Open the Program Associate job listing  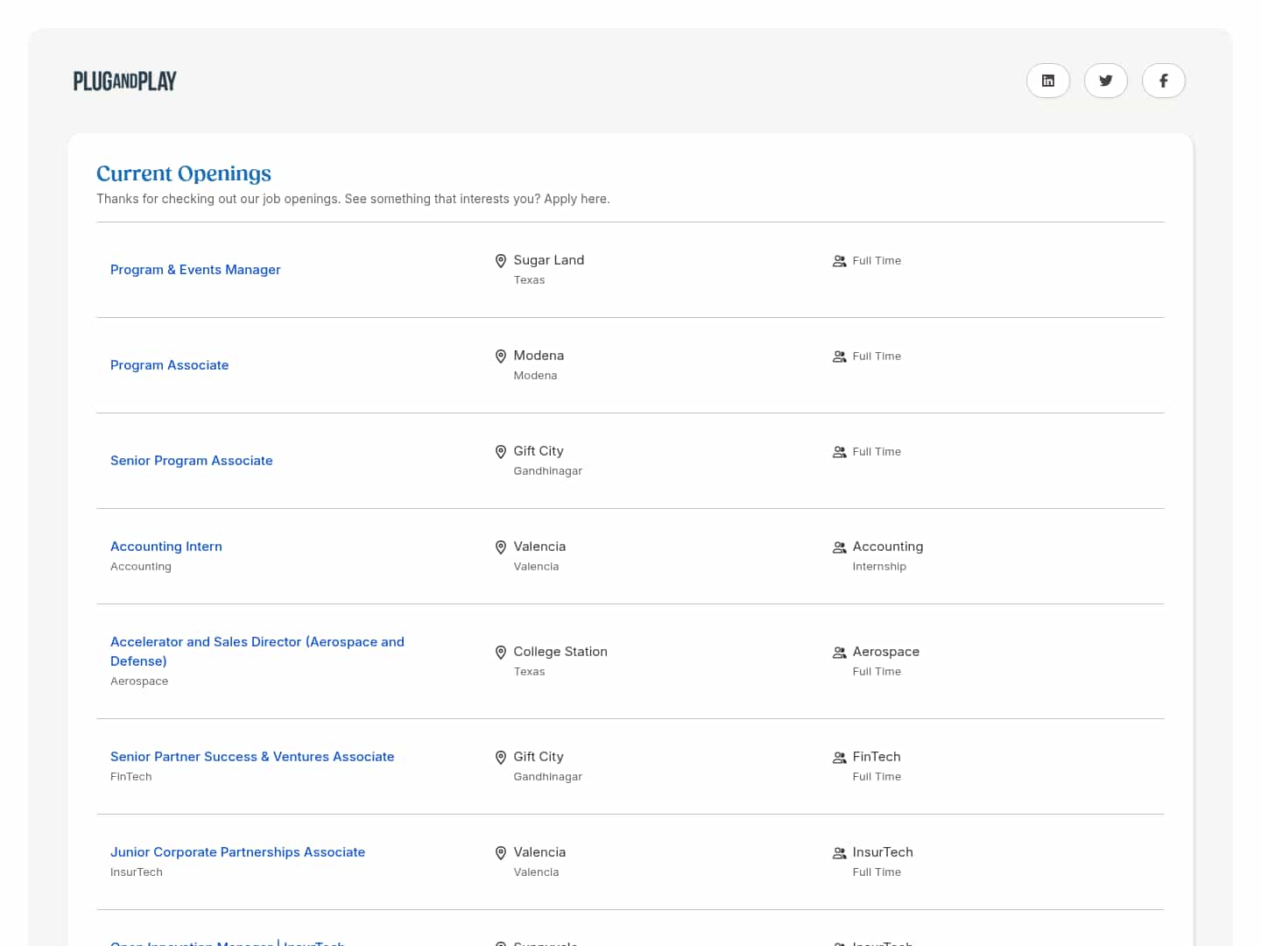coord(169,365)
